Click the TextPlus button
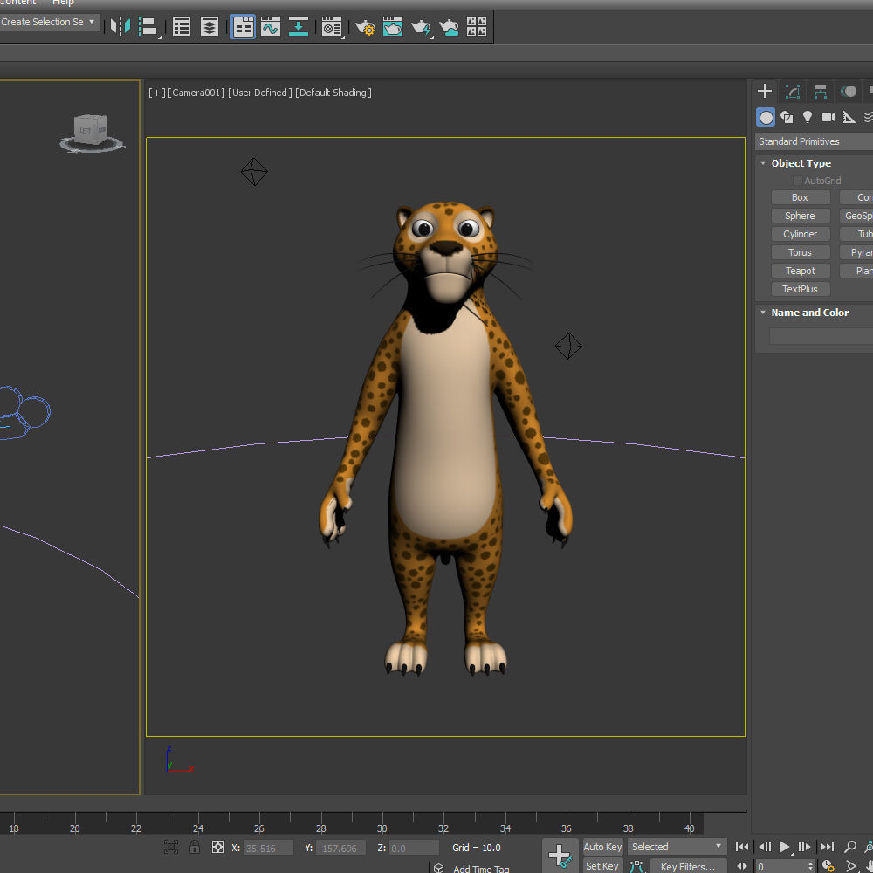This screenshot has width=873, height=873. 800,289
